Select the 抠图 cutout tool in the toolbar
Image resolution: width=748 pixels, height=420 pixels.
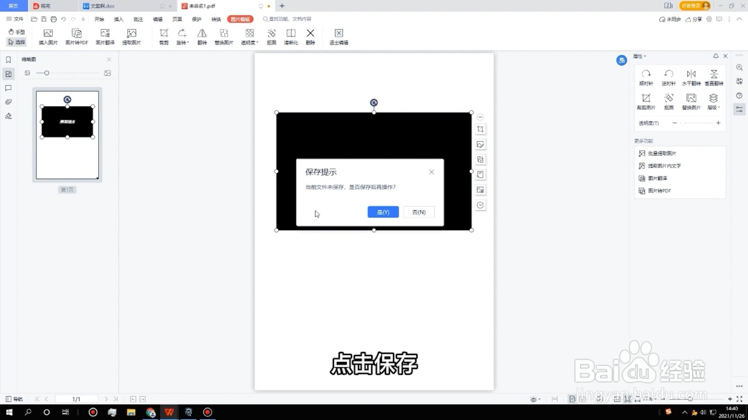coord(271,36)
